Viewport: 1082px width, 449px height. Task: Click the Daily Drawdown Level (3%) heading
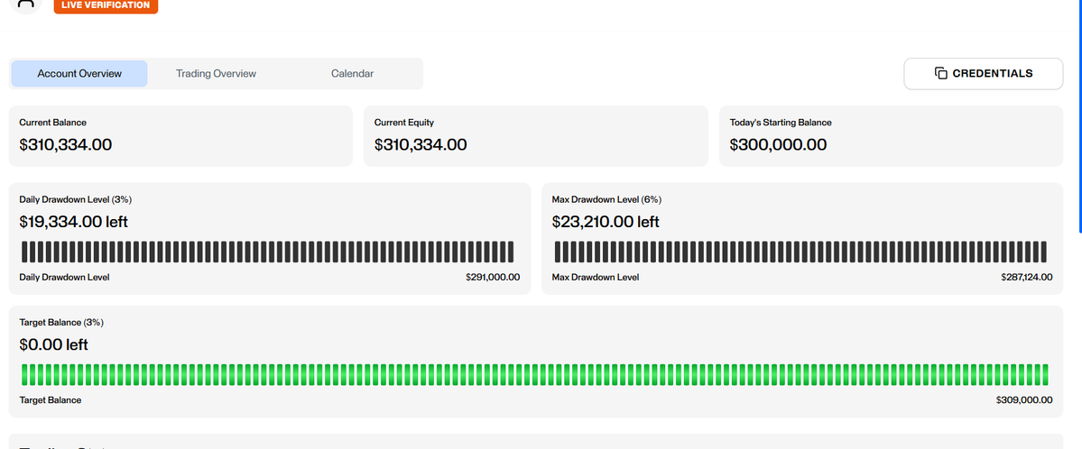[75, 199]
